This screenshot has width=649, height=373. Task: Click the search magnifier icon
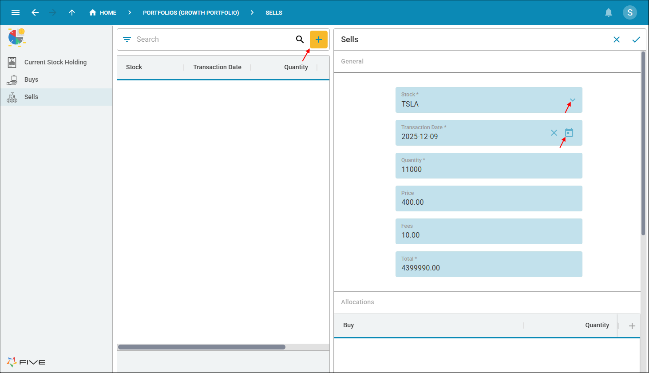[x=300, y=40]
